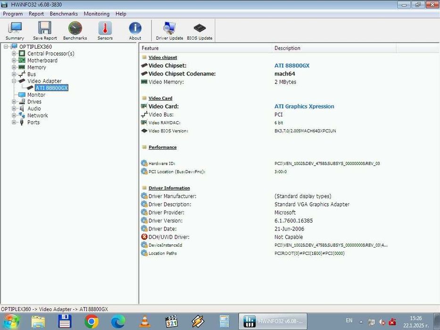
Task: Expand the Bus tree node
Action: coord(14,74)
